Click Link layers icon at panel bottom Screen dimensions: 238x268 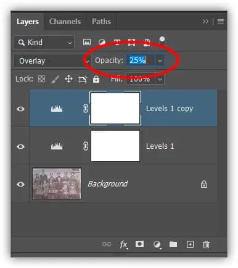click(107, 245)
